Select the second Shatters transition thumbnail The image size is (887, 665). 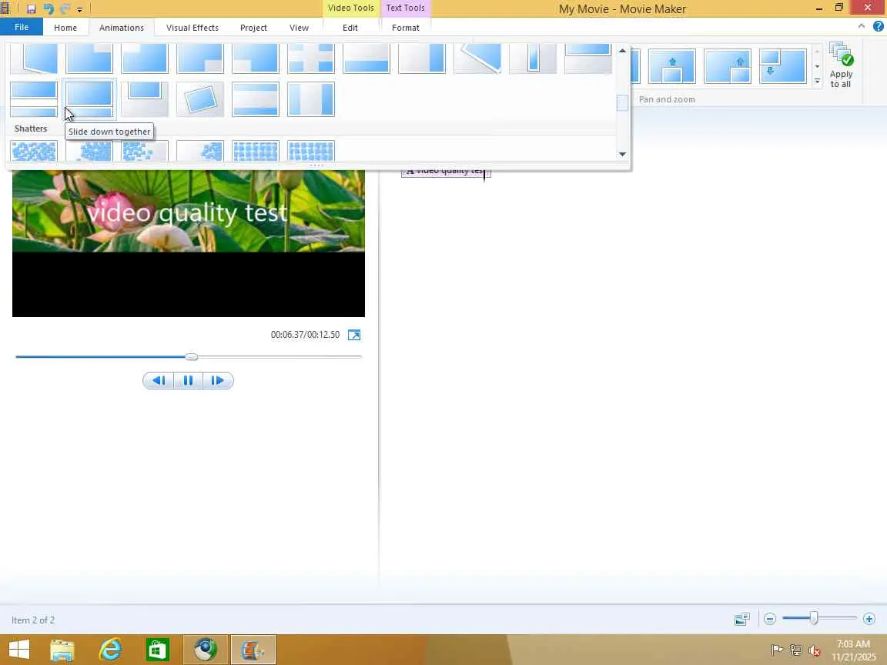pos(89,151)
